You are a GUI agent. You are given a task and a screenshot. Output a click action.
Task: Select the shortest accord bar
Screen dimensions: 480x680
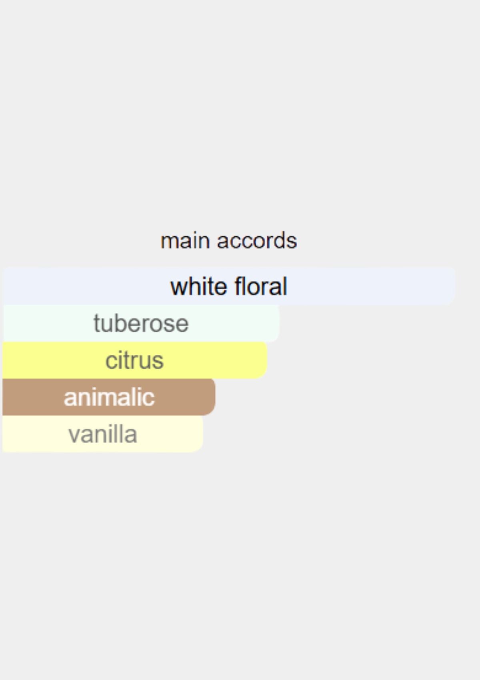103,434
